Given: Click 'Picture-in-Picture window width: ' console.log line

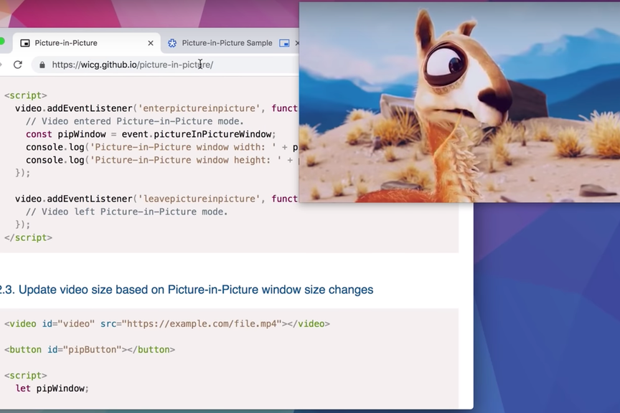Looking at the screenshot, I should click(x=161, y=148).
